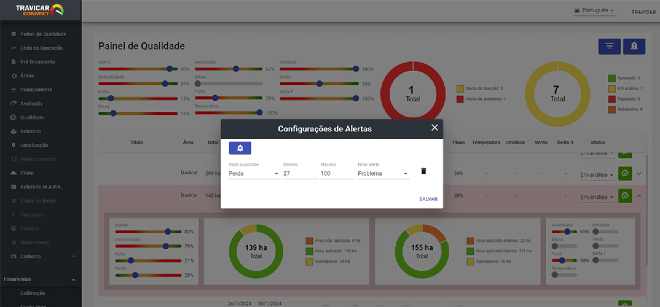Open the Nível alerta Problema dropdown

(x=383, y=173)
